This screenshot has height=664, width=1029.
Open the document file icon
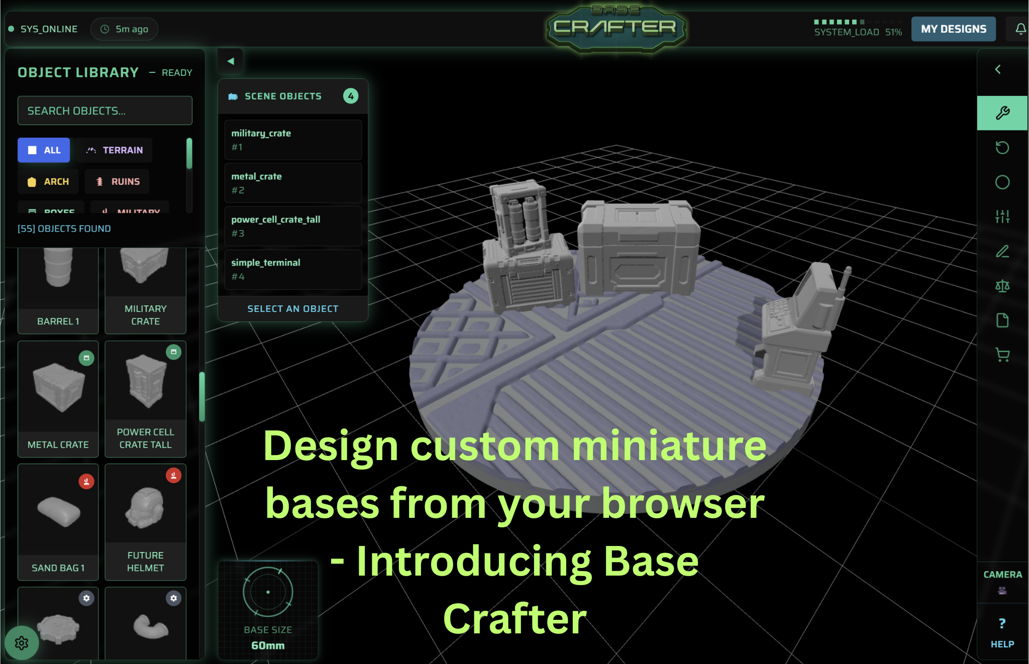pos(1002,320)
